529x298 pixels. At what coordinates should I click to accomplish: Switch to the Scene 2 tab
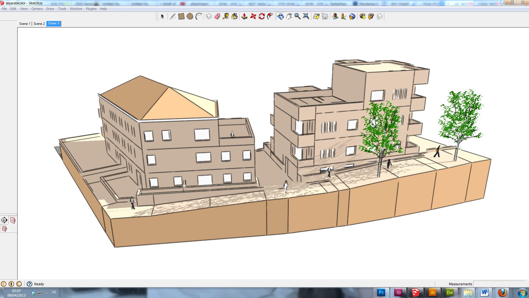click(39, 24)
